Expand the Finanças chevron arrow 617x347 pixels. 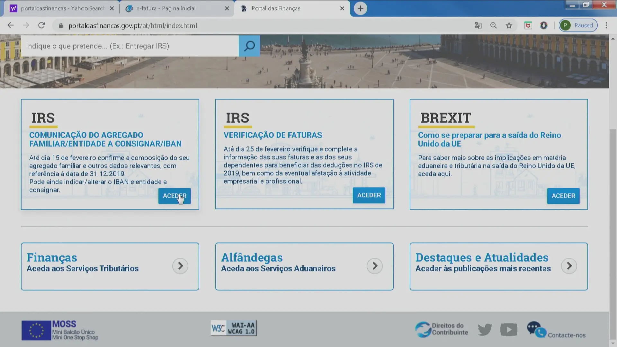(x=180, y=266)
